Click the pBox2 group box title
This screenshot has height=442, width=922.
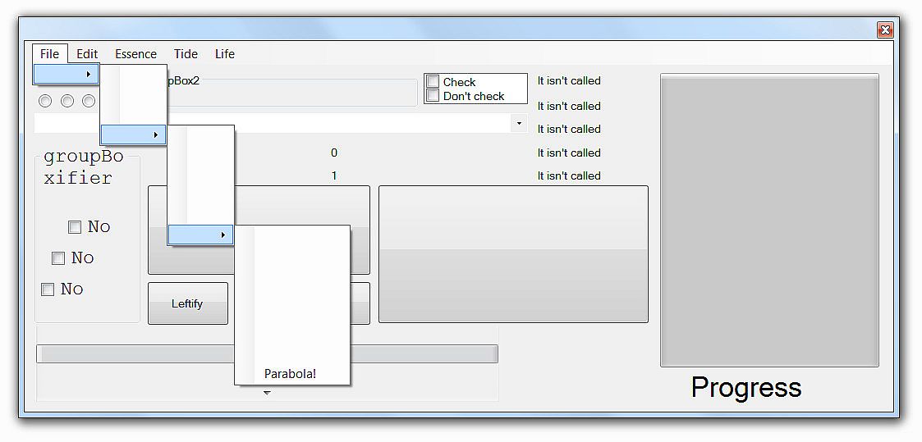pyautogui.click(x=183, y=81)
